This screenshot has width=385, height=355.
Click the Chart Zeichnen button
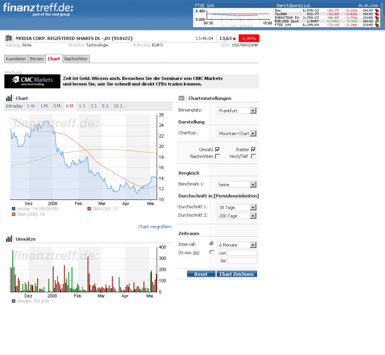(x=237, y=274)
